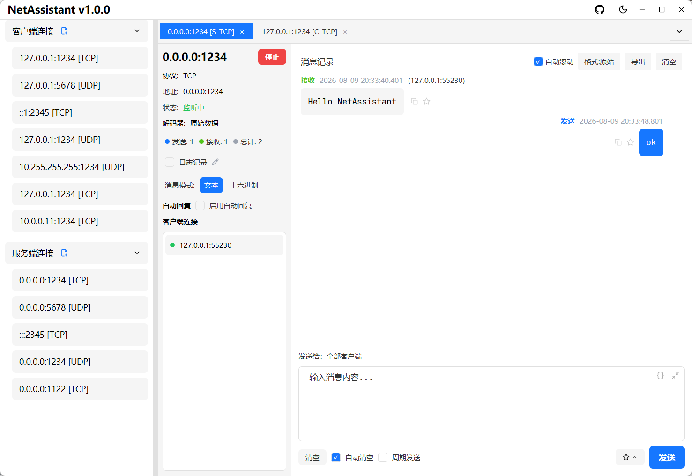The height and width of the screenshot is (476, 692).
Task: Enable the 启用自动回复 checkbox
Action: pyautogui.click(x=200, y=206)
